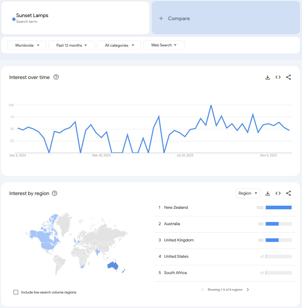The height and width of the screenshot is (308, 302).
Task: Open embed code for Interest over time
Action: click(x=278, y=77)
